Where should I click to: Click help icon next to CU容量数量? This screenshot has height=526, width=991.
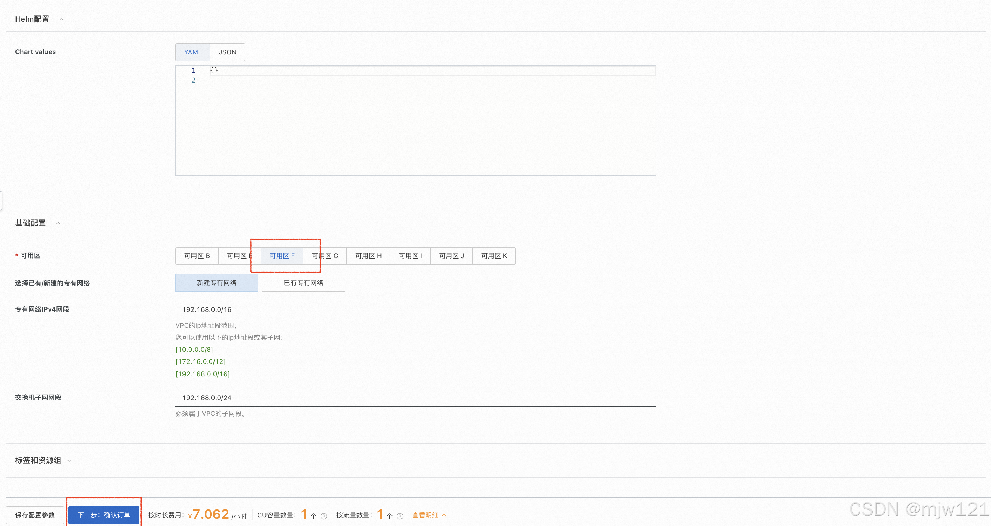coord(324,516)
